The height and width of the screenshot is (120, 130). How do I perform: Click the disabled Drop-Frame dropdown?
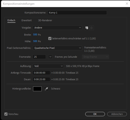[95, 57]
